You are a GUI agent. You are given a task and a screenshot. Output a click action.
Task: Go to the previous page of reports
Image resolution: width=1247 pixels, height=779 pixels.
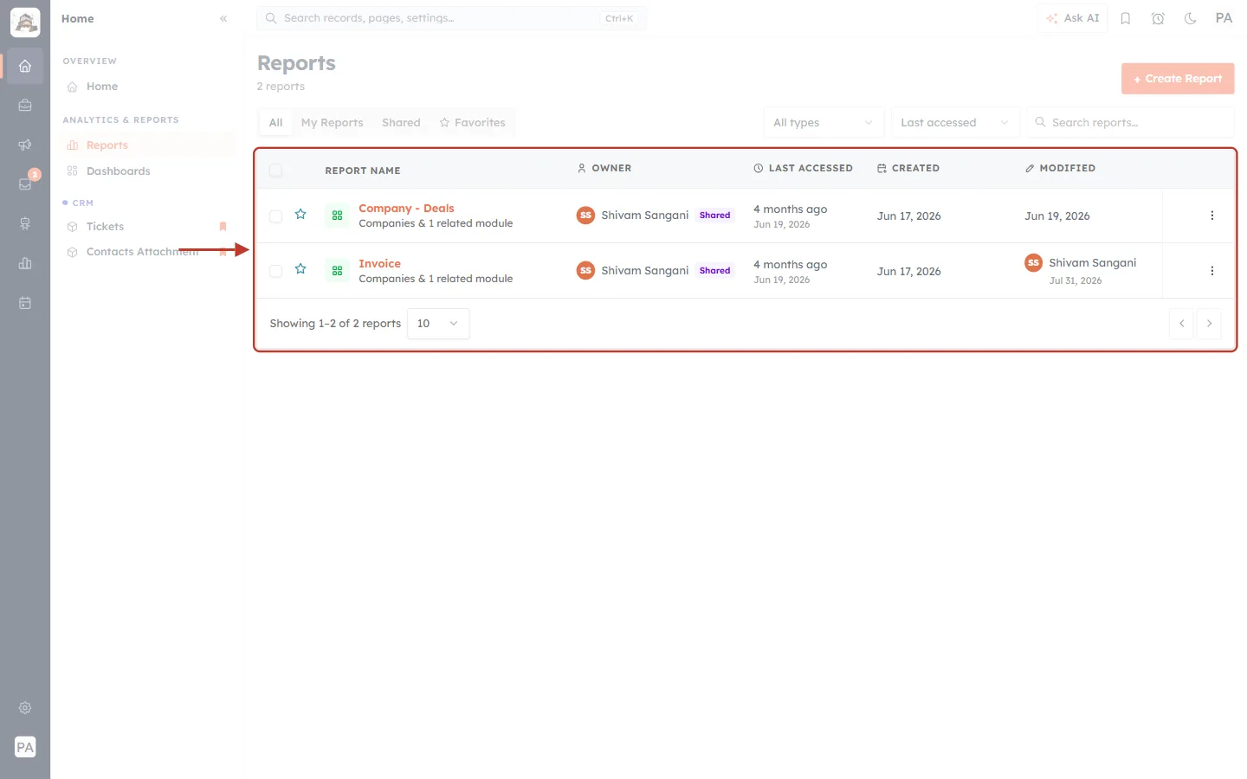tap(1181, 324)
